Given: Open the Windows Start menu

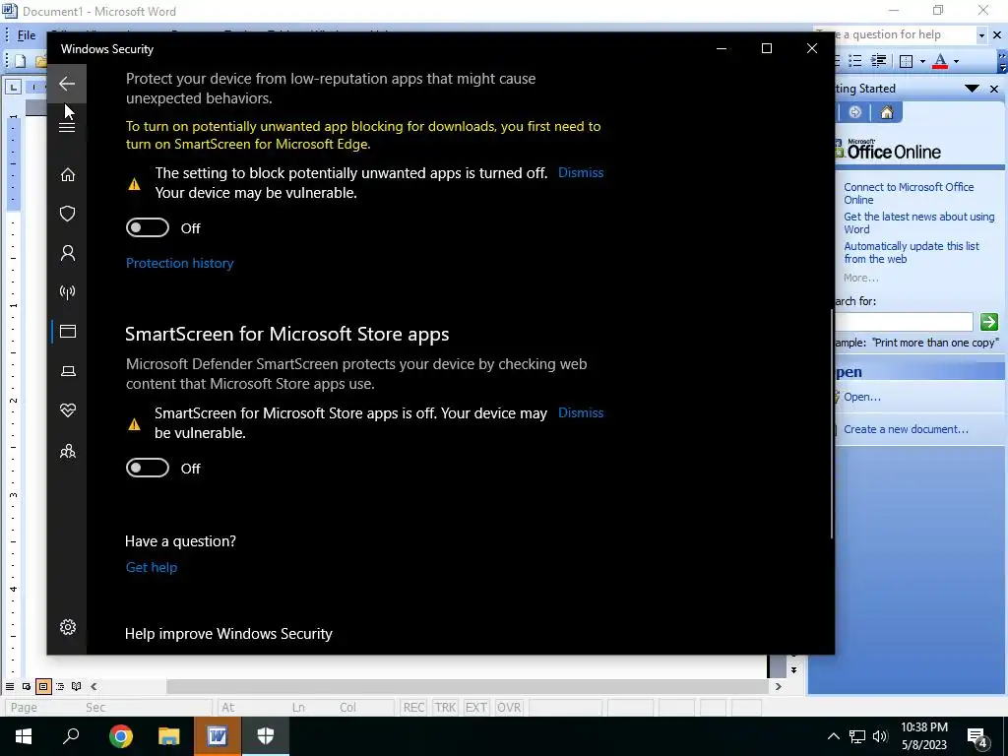Looking at the screenshot, I should (x=24, y=736).
